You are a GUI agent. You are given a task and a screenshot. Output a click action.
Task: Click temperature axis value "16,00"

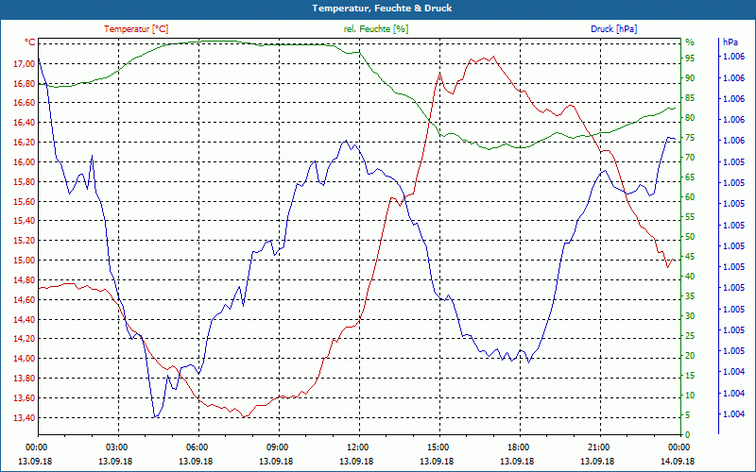[26, 161]
